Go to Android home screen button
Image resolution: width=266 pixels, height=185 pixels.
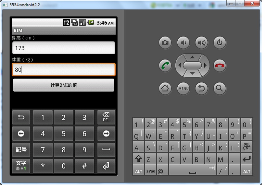point(165,88)
